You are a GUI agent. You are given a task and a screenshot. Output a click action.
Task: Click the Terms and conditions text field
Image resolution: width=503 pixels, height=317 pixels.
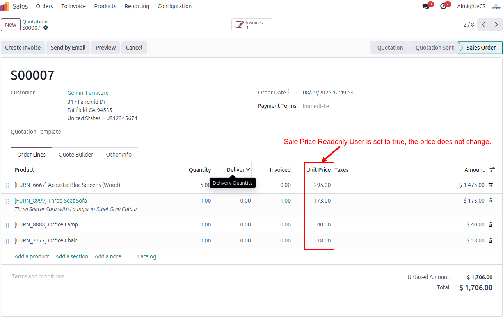[x=40, y=276]
